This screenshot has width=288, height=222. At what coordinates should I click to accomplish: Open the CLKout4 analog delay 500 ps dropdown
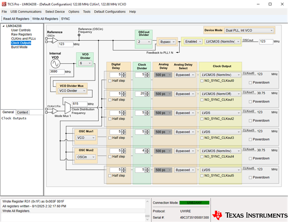point(163,151)
